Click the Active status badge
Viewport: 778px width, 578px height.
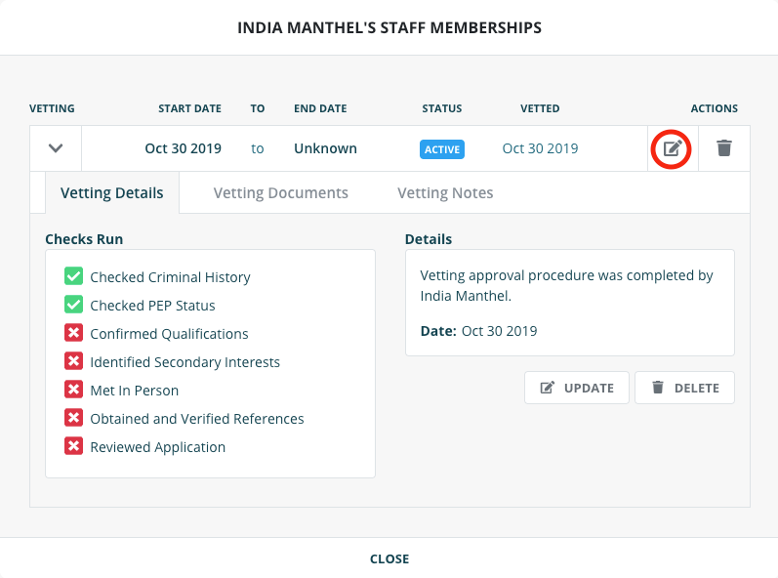coord(442,149)
